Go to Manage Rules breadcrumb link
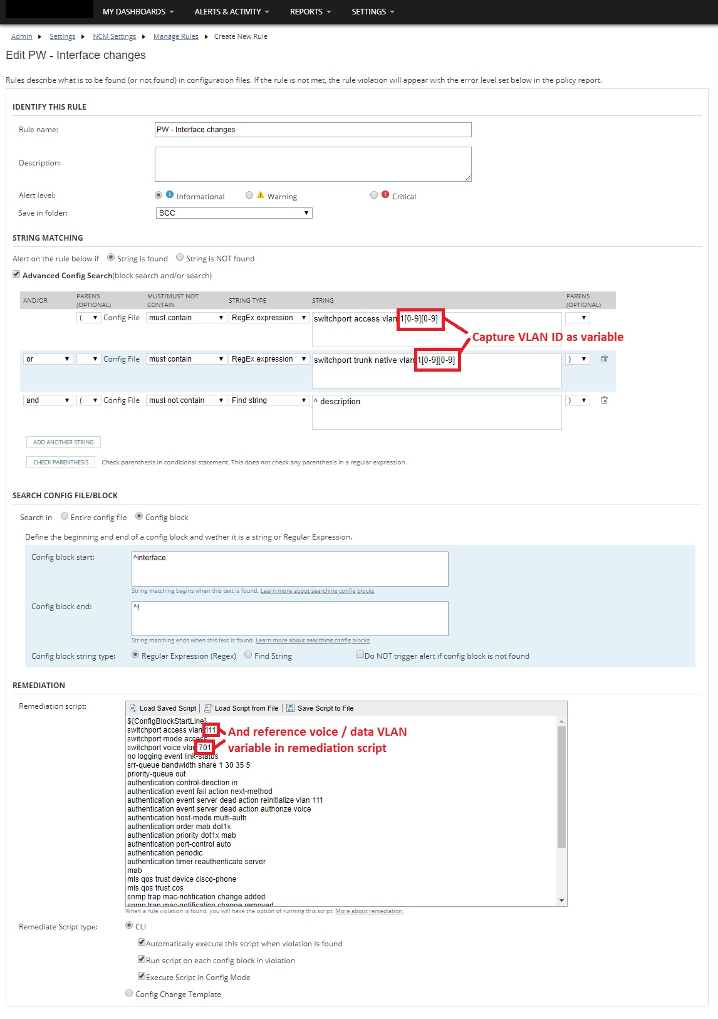The width and height of the screenshot is (718, 1019). click(x=175, y=36)
